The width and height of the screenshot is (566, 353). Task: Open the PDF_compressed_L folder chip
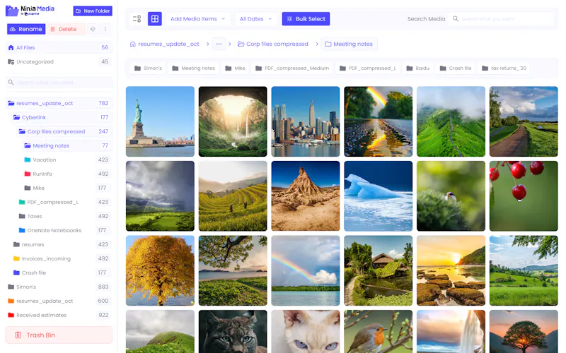click(x=367, y=68)
